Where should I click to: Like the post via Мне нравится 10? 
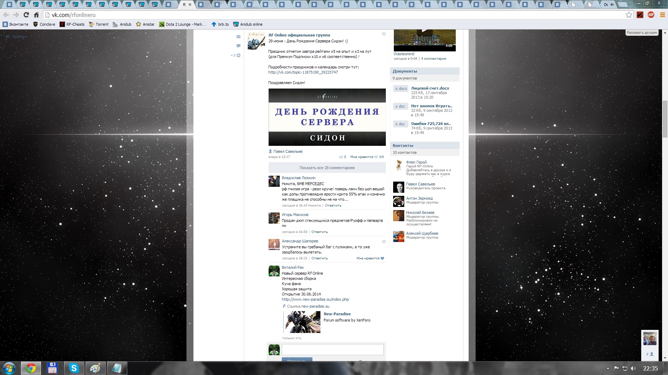tap(367, 157)
